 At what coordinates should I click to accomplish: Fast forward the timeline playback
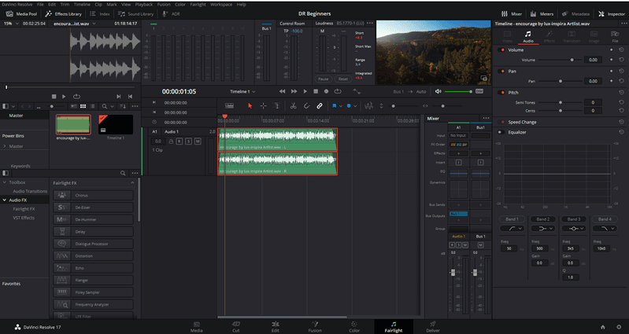tap(294, 91)
